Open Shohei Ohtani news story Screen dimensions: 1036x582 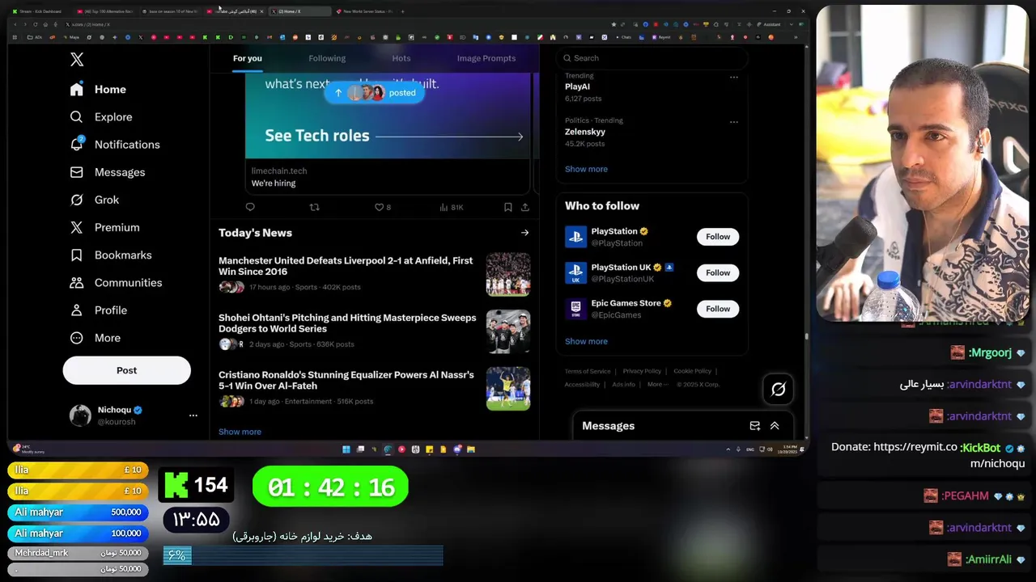(x=347, y=323)
